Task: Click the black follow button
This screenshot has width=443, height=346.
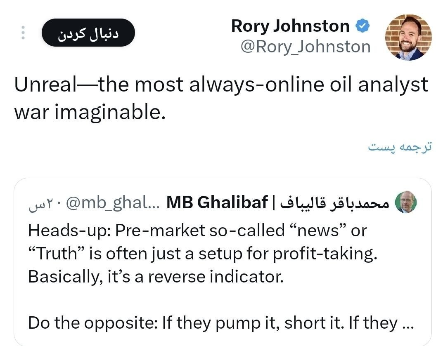Action: click(88, 33)
